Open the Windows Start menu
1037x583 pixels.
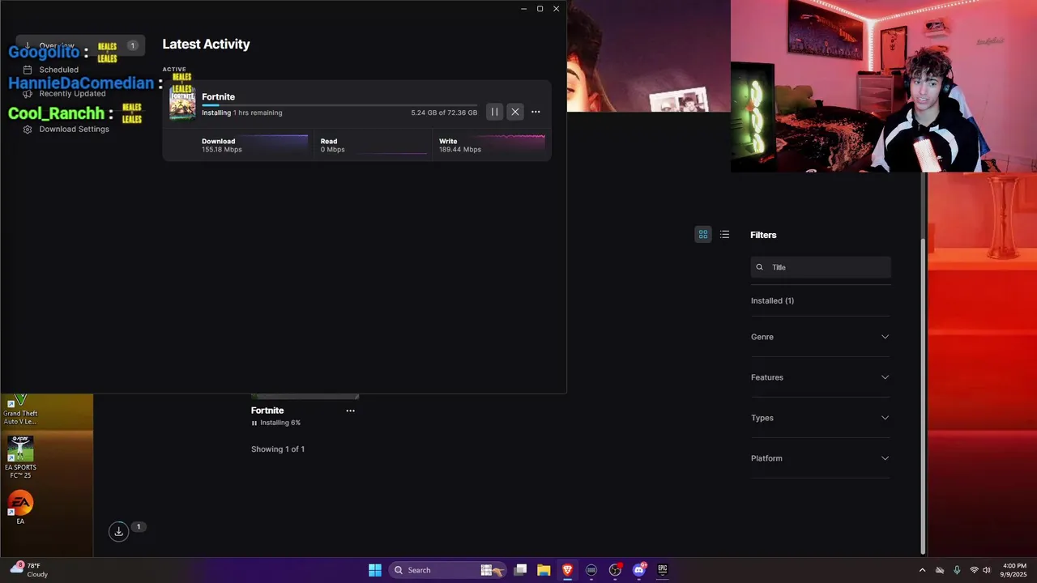[x=375, y=570]
